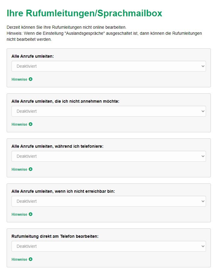Open dropdown for "während ich telefoniere"
This screenshot has width=216, height=271.
pyautogui.click(x=109, y=156)
